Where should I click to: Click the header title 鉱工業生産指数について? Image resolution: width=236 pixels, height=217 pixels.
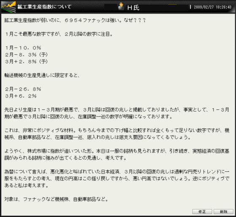[x=44, y=7]
